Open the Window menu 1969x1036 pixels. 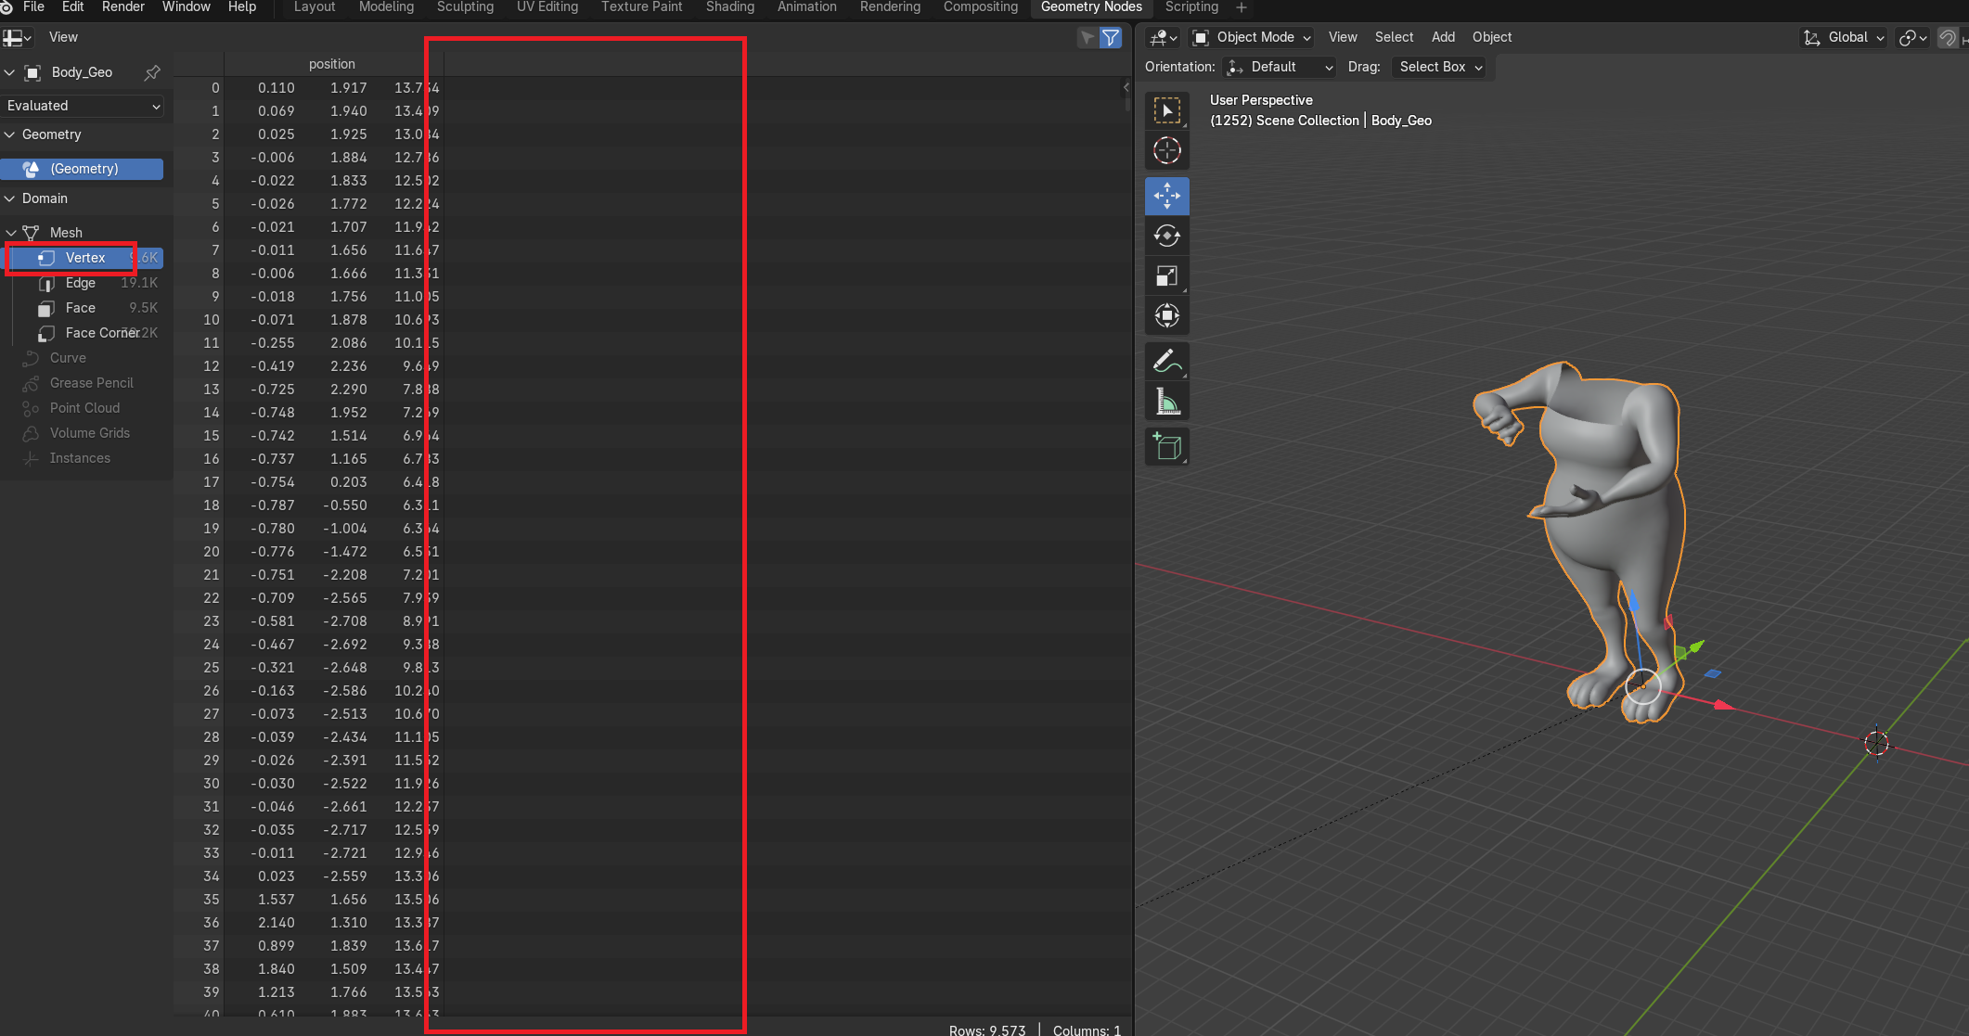click(187, 7)
